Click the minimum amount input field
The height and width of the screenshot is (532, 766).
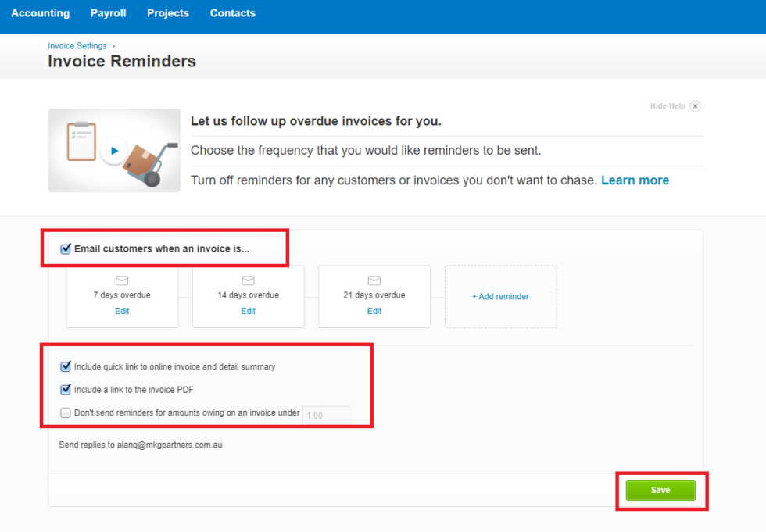[x=326, y=415]
